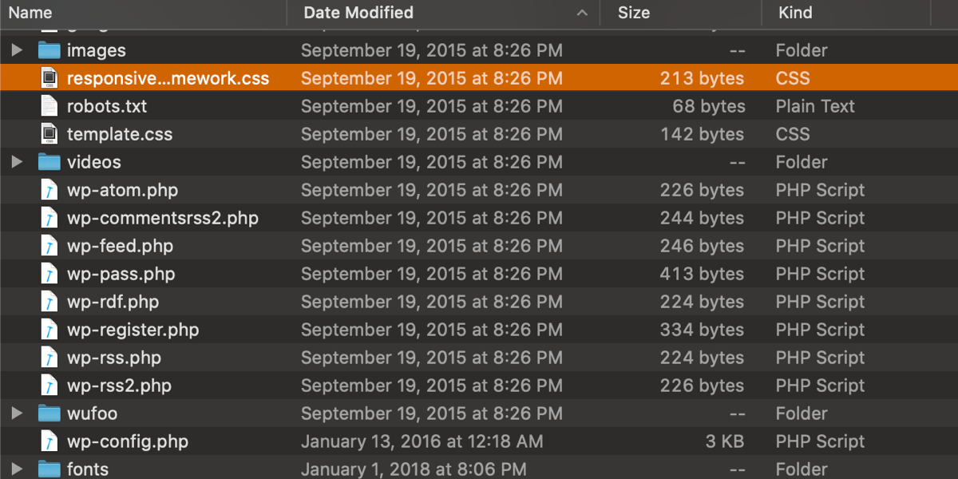This screenshot has width=958, height=479.
Task: Click the wufoo folder icon
Action: click(49, 414)
